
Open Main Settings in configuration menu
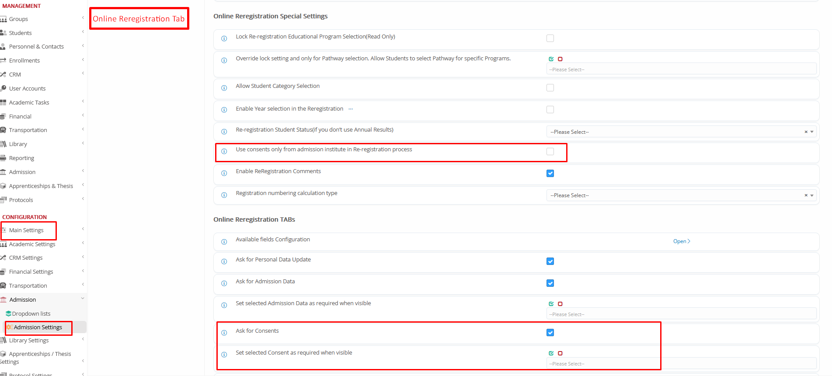26,230
